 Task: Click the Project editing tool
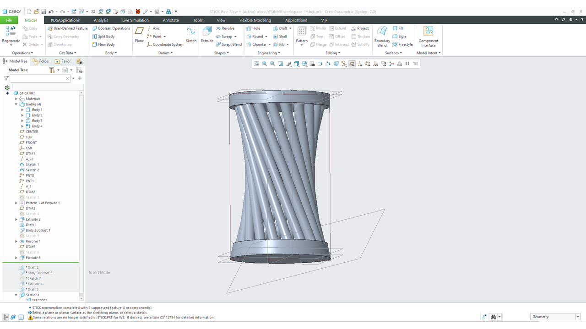[x=360, y=28]
